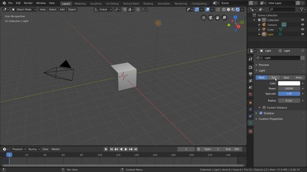
Task: Hide the Cube object via eye icon
Action: (x=303, y=30)
